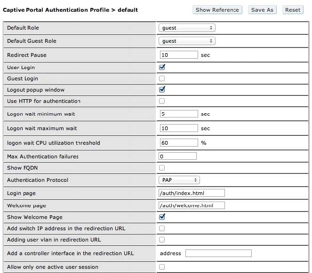
Task: Check Adding user vlan in redirection URL
Action: click(162, 240)
